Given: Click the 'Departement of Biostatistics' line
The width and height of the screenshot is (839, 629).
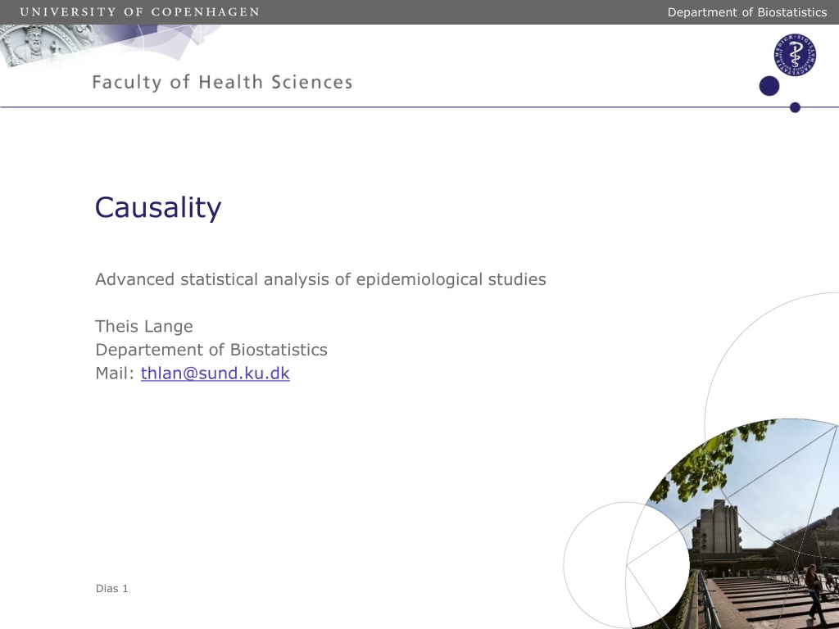Looking at the screenshot, I should coord(211,350).
